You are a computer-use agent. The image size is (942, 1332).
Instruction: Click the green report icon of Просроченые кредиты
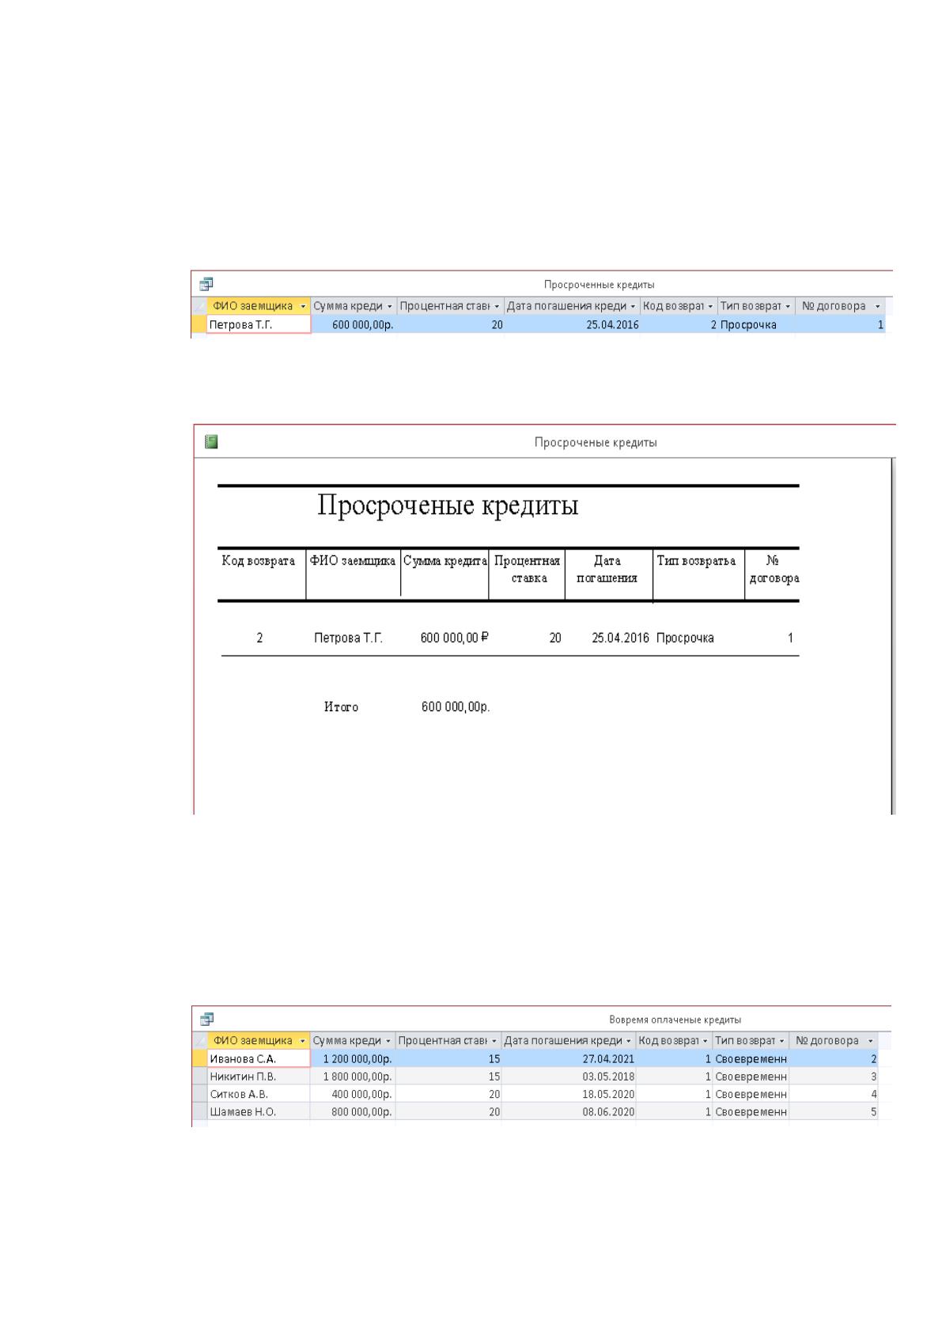tap(211, 441)
